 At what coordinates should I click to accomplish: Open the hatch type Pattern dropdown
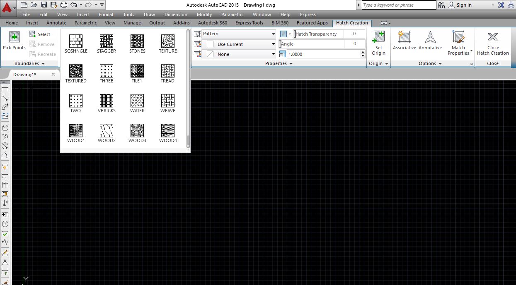[238, 34]
